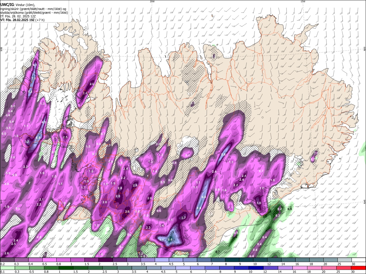Click the upper legend swatch for 7–8

tap(218, 260)
